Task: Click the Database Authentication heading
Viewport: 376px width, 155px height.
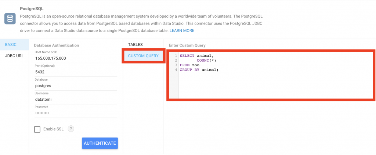Action: click(x=56, y=45)
